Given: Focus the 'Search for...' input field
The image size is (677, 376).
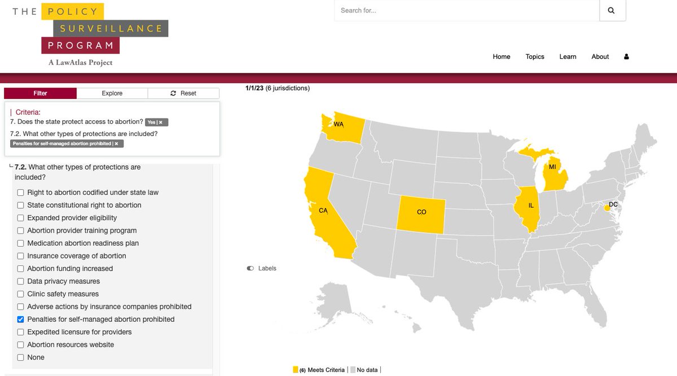Looking at the screenshot, I should (x=467, y=10).
